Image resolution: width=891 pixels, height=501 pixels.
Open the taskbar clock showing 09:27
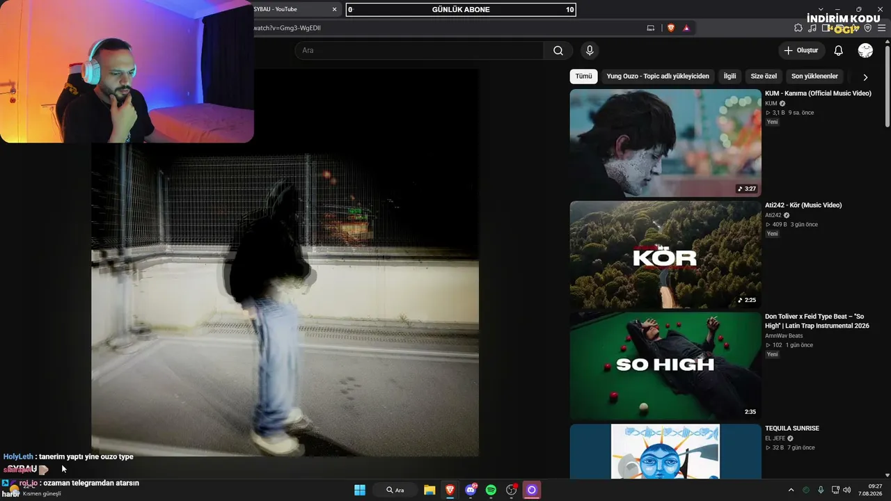click(x=870, y=490)
